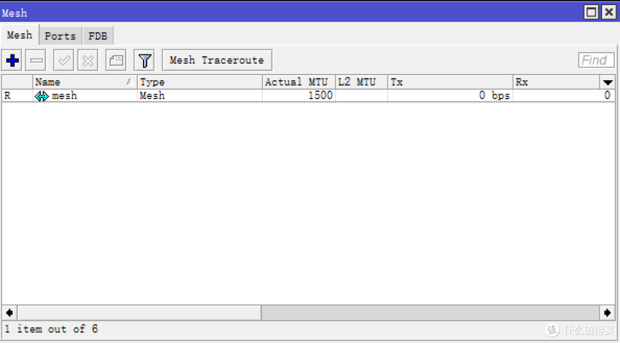Image resolution: width=620 pixels, height=343 pixels.
Task: Click the Disable cross icon
Action: 88,60
